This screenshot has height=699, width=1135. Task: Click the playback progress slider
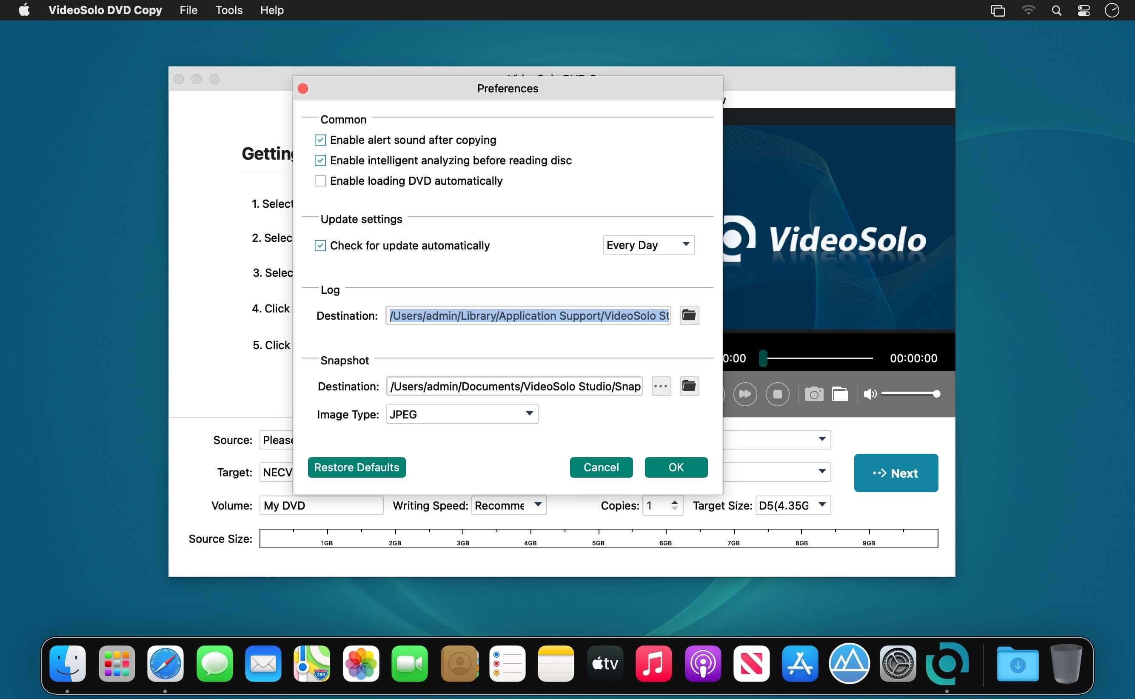point(816,358)
